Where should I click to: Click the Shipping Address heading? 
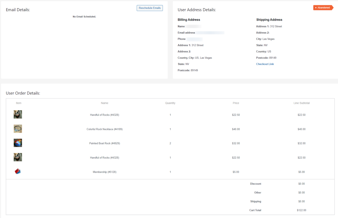pos(269,20)
